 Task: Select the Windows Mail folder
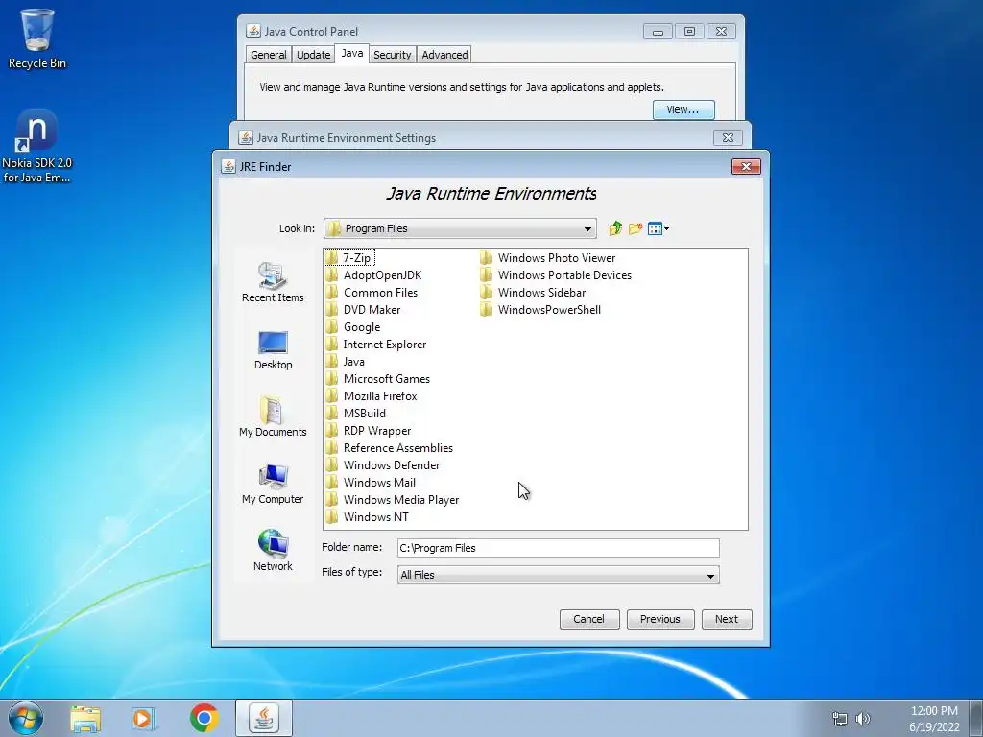(x=370, y=482)
